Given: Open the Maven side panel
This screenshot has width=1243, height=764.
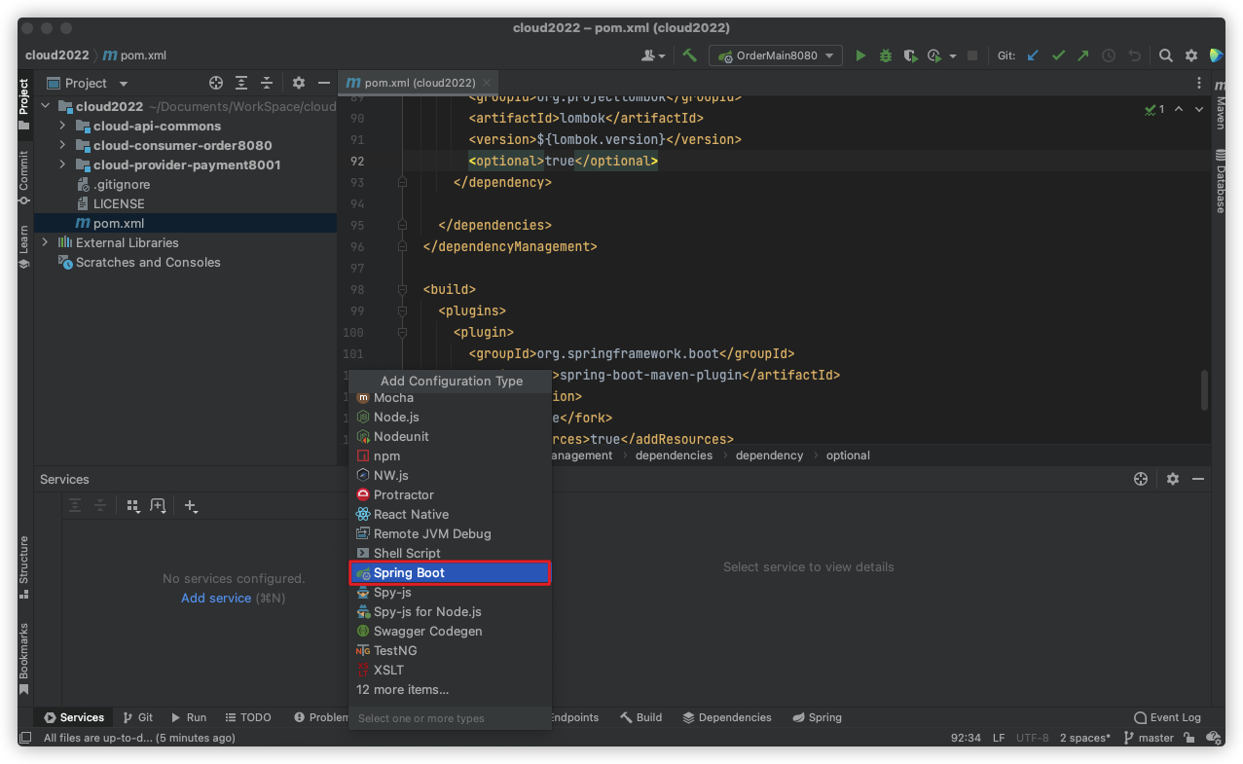Looking at the screenshot, I should coord(1220,105).
